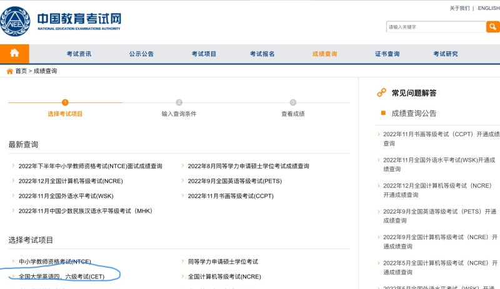Click the small house icon in breadcrumb
The width and height of the screenshot is (500, 289).
(10, 71)
